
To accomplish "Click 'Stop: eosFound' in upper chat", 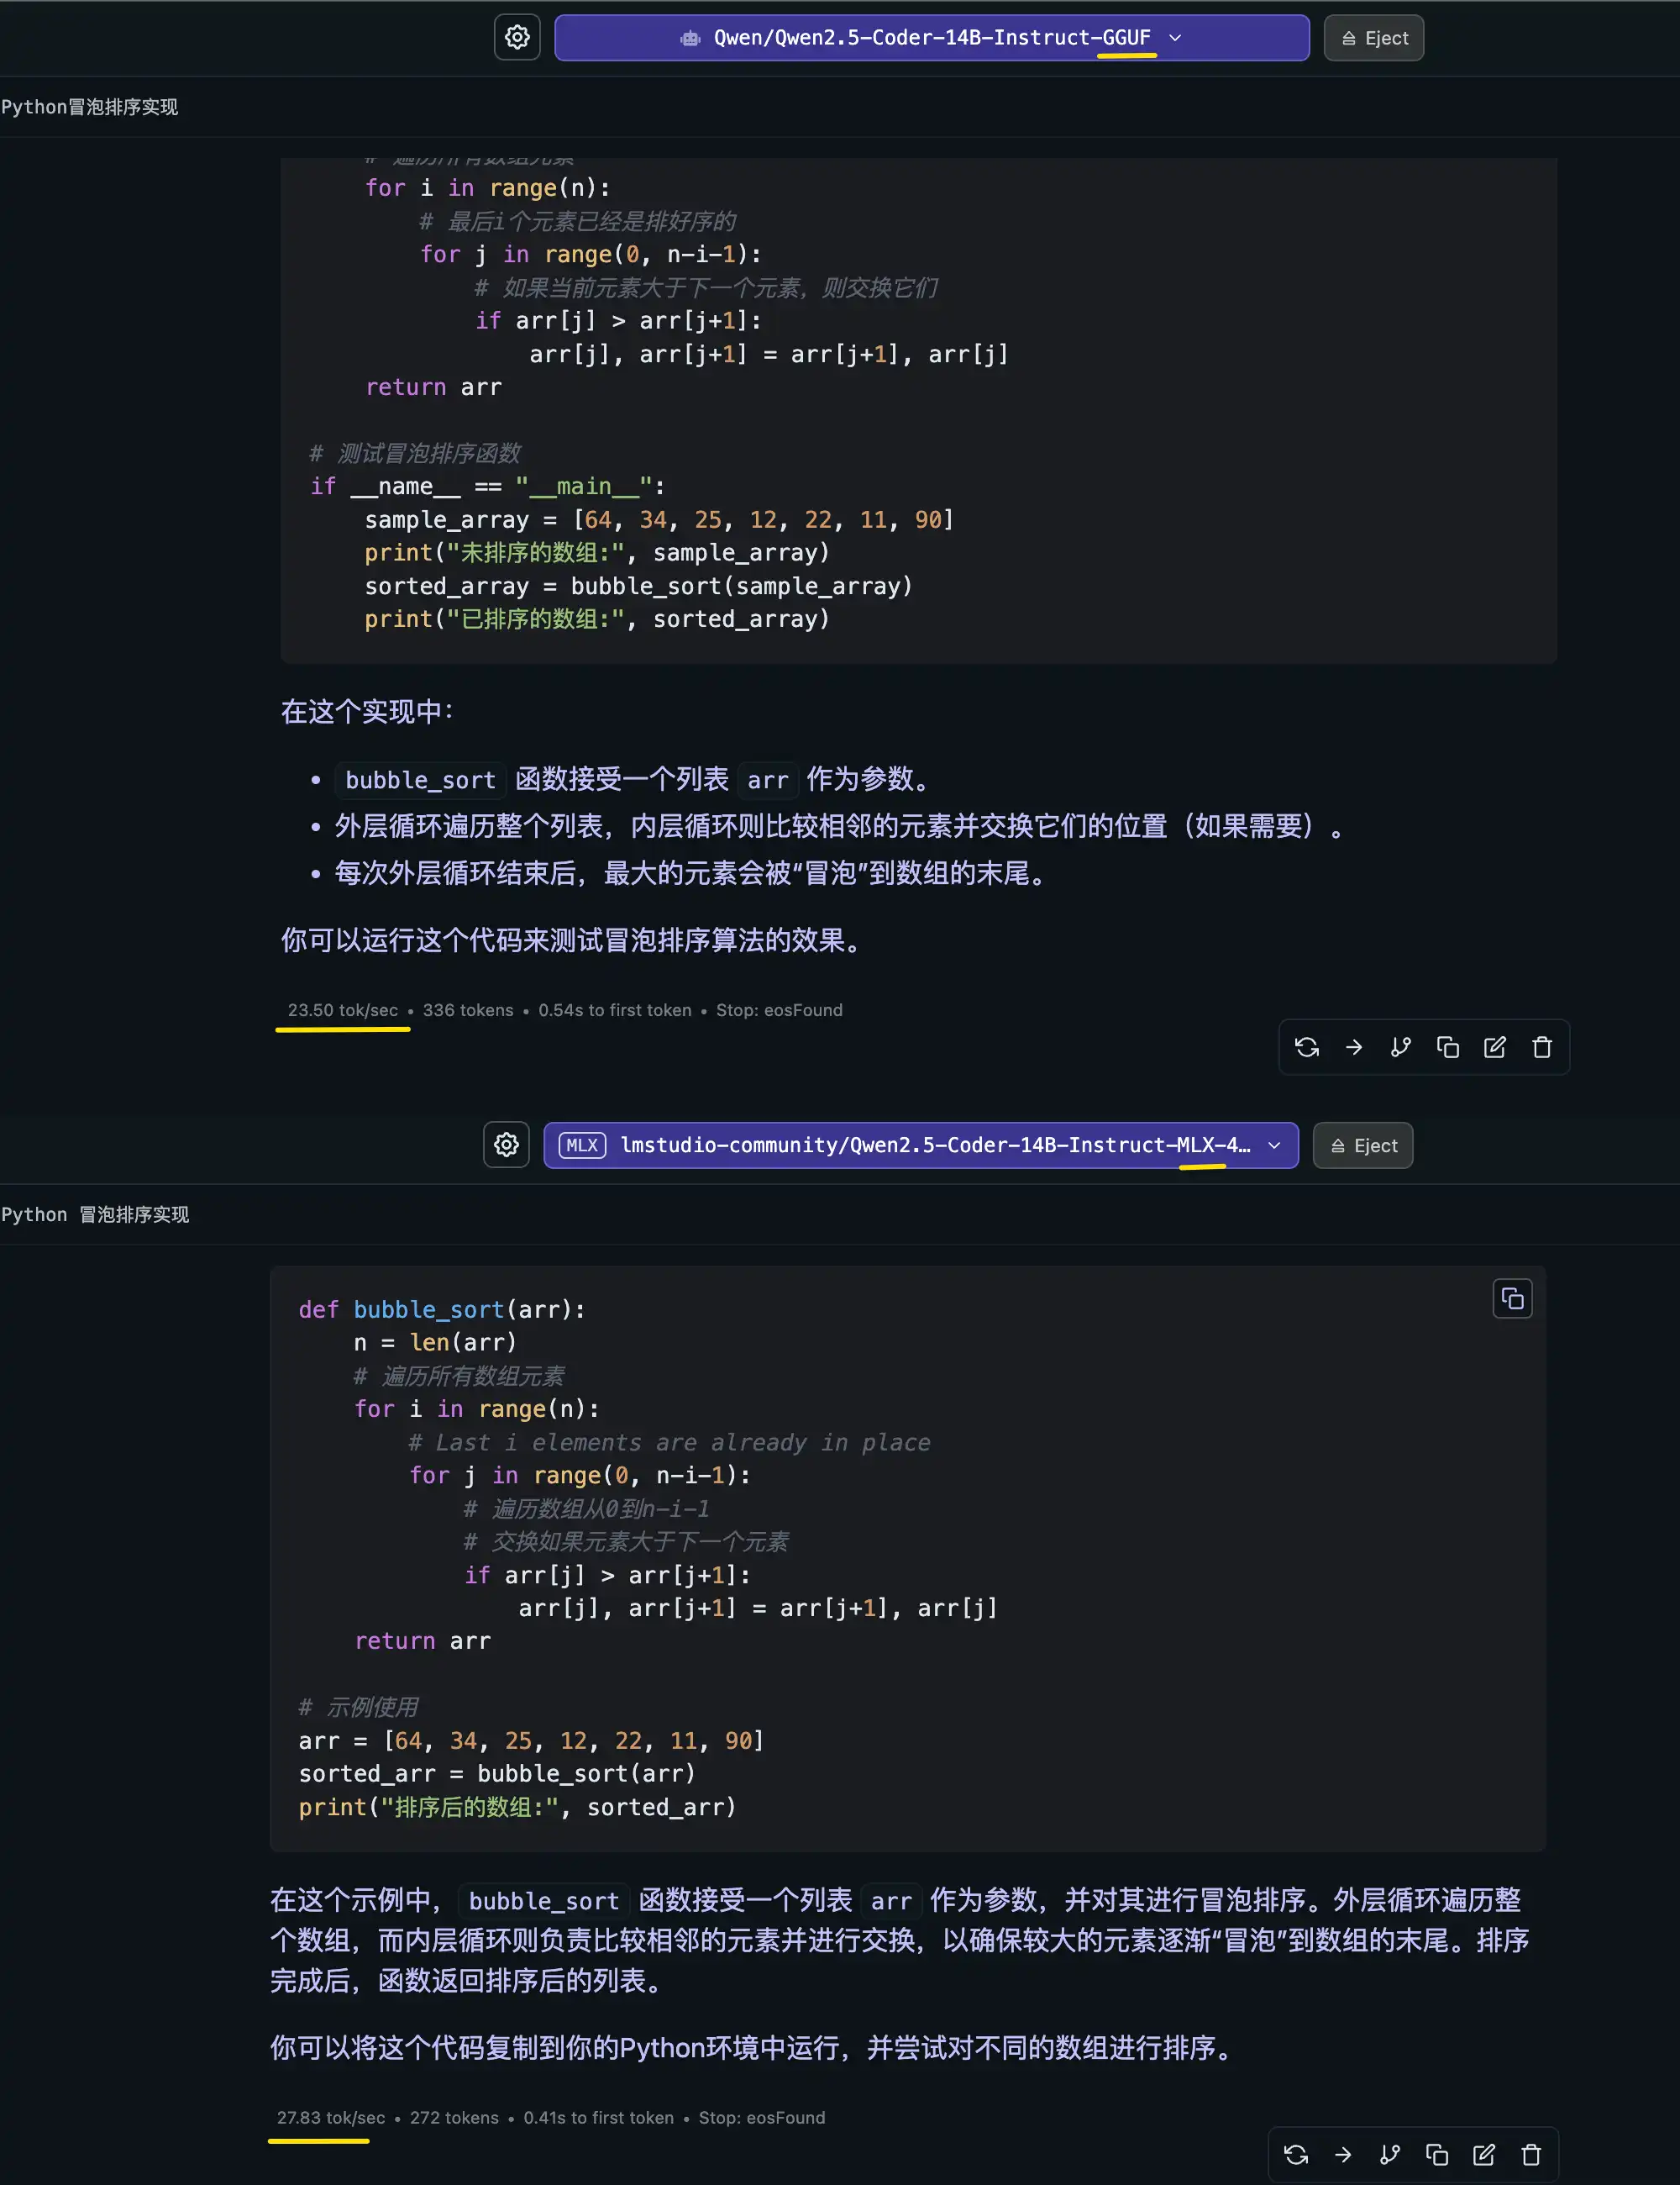I will [779, 1009].
